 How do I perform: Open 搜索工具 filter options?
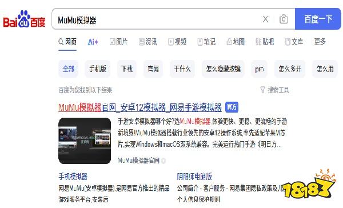click(x=275, y=90)
